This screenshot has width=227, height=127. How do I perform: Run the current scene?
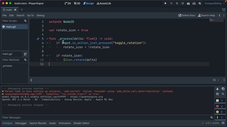[188, 3]
